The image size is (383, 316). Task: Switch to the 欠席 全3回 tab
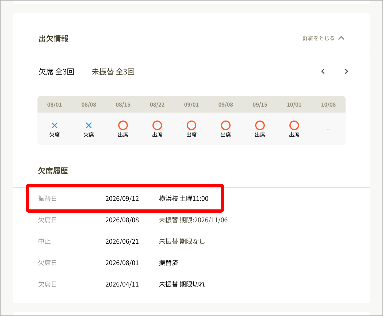click(56, 72)
